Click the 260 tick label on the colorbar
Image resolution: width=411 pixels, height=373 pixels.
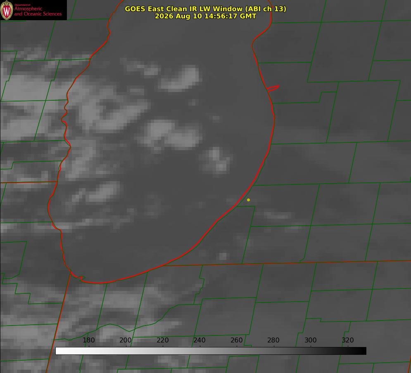[236, 340]
